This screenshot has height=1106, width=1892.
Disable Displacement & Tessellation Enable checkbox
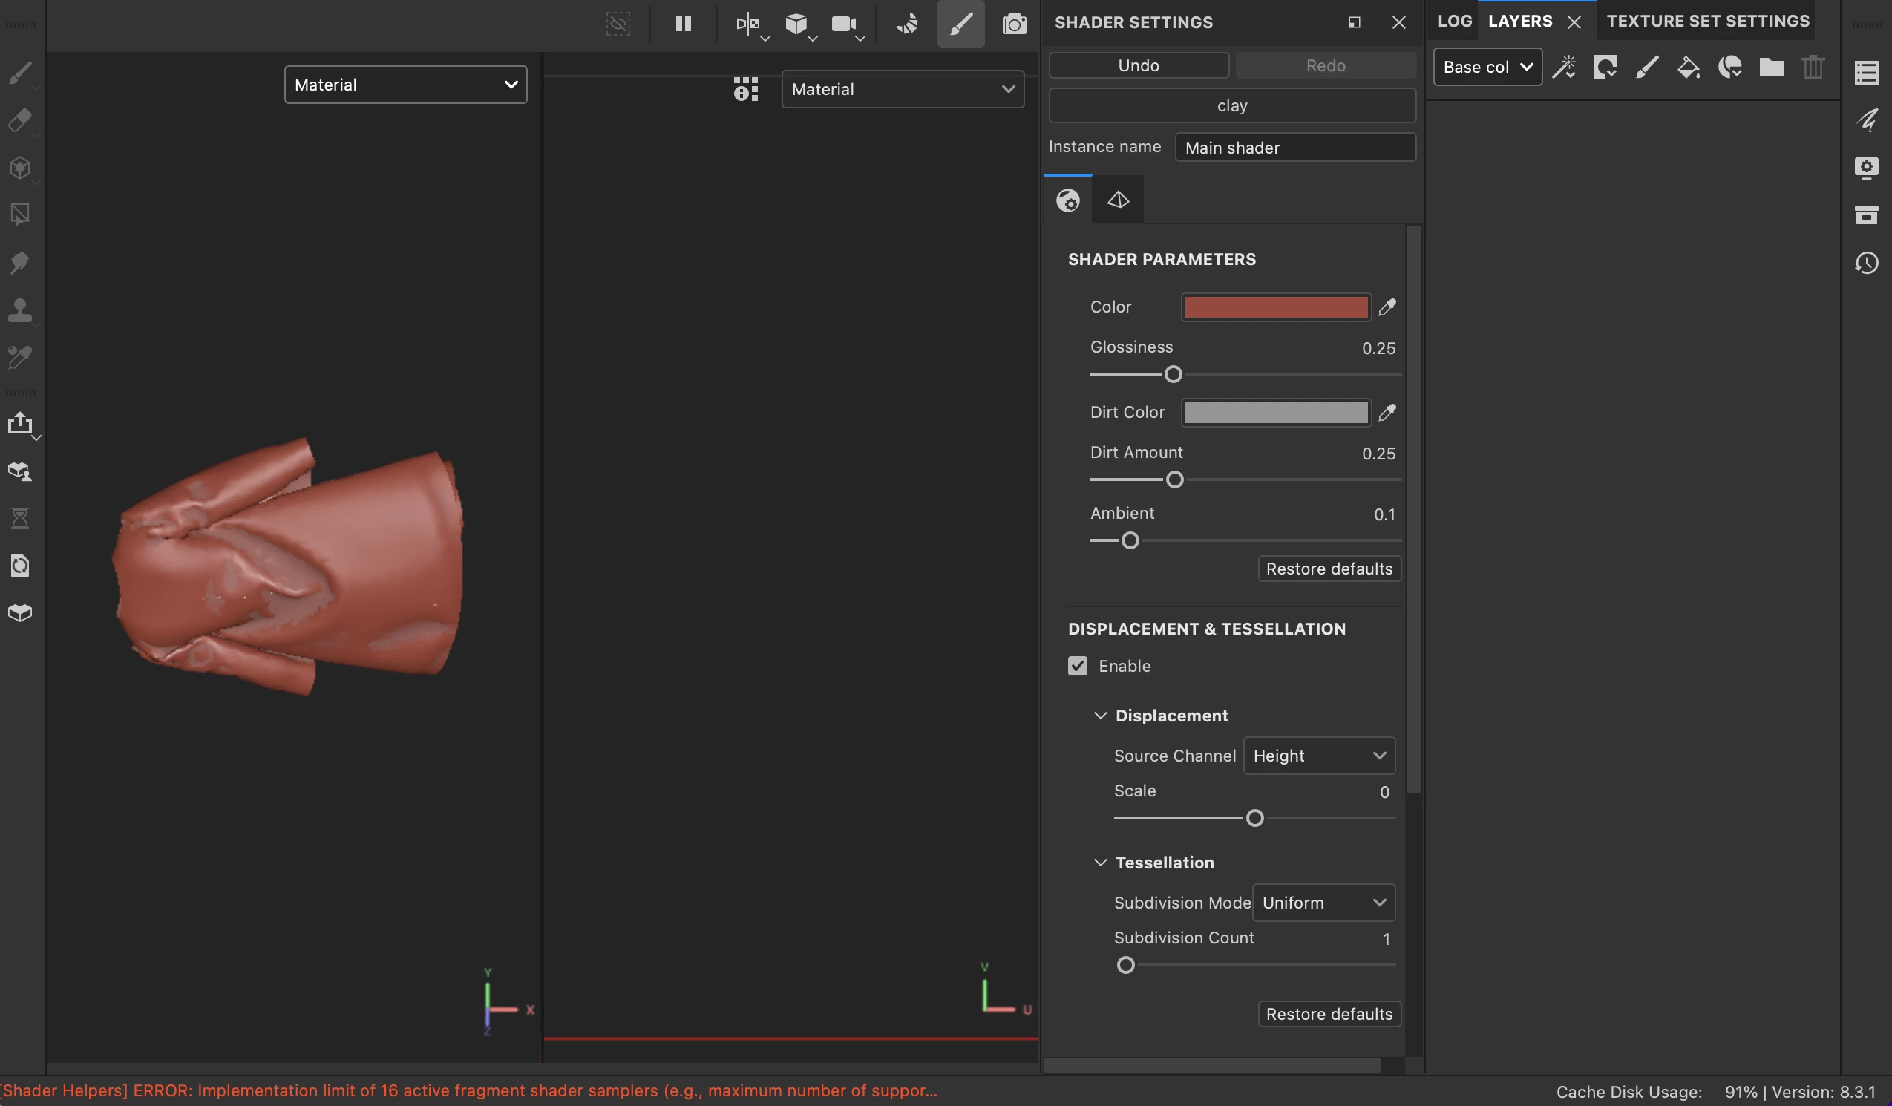click(1078, 666)
